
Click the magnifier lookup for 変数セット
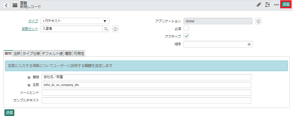click(x=106, y=29)
